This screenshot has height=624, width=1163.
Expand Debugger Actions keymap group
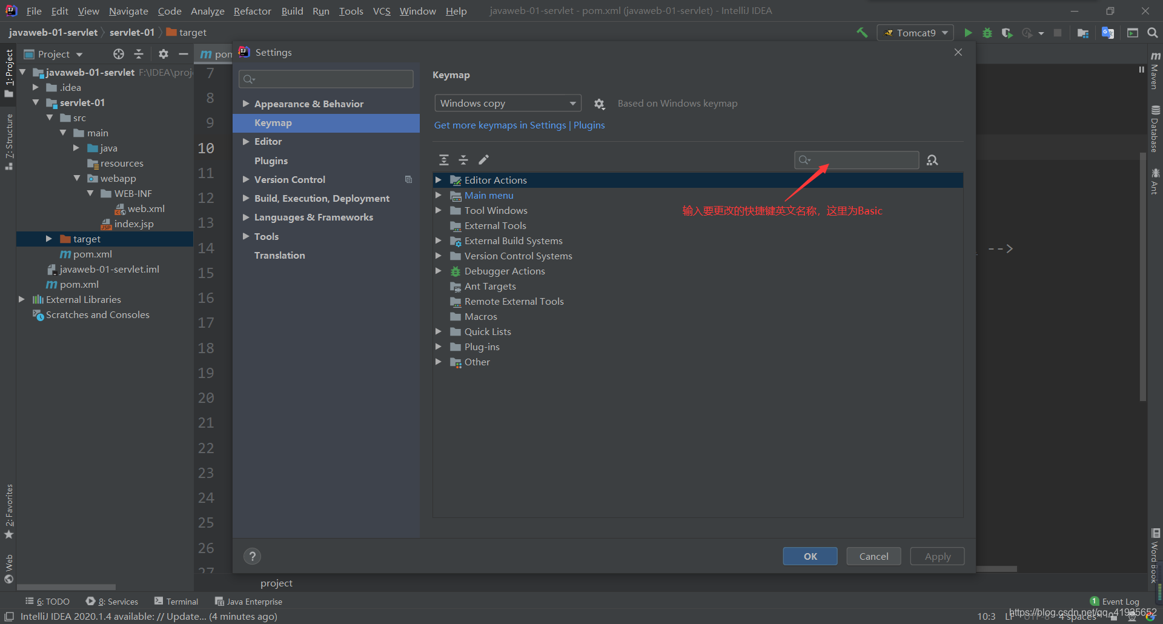click(x=439, y=271)
